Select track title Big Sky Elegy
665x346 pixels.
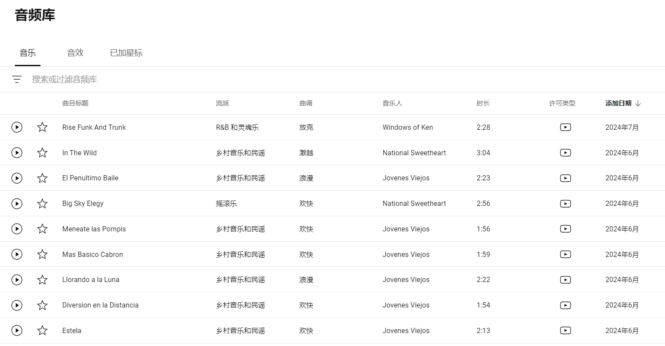point(83,204)
